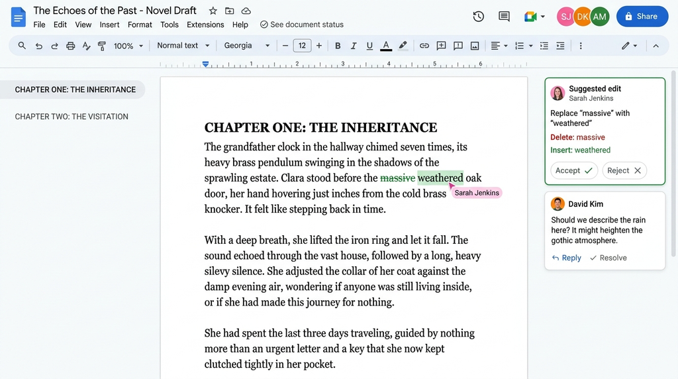Open search the menus magnifier
Image resolution: width=678 pixels, height=379 pixels.
pos(22,46)
